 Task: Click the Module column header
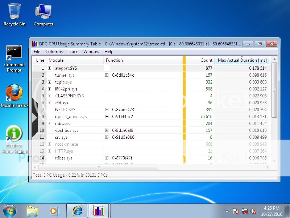click(x=75, y=60)
